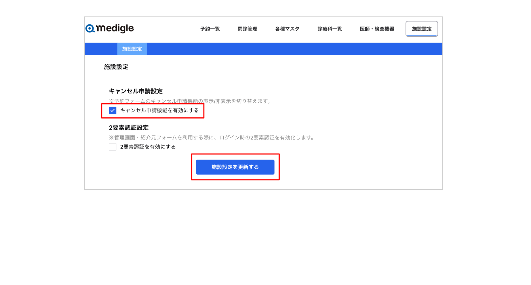The width and height of the screenshot is (531, 285).
Task: Navigate to 問診管理
Action: click(x=248, y=29)
